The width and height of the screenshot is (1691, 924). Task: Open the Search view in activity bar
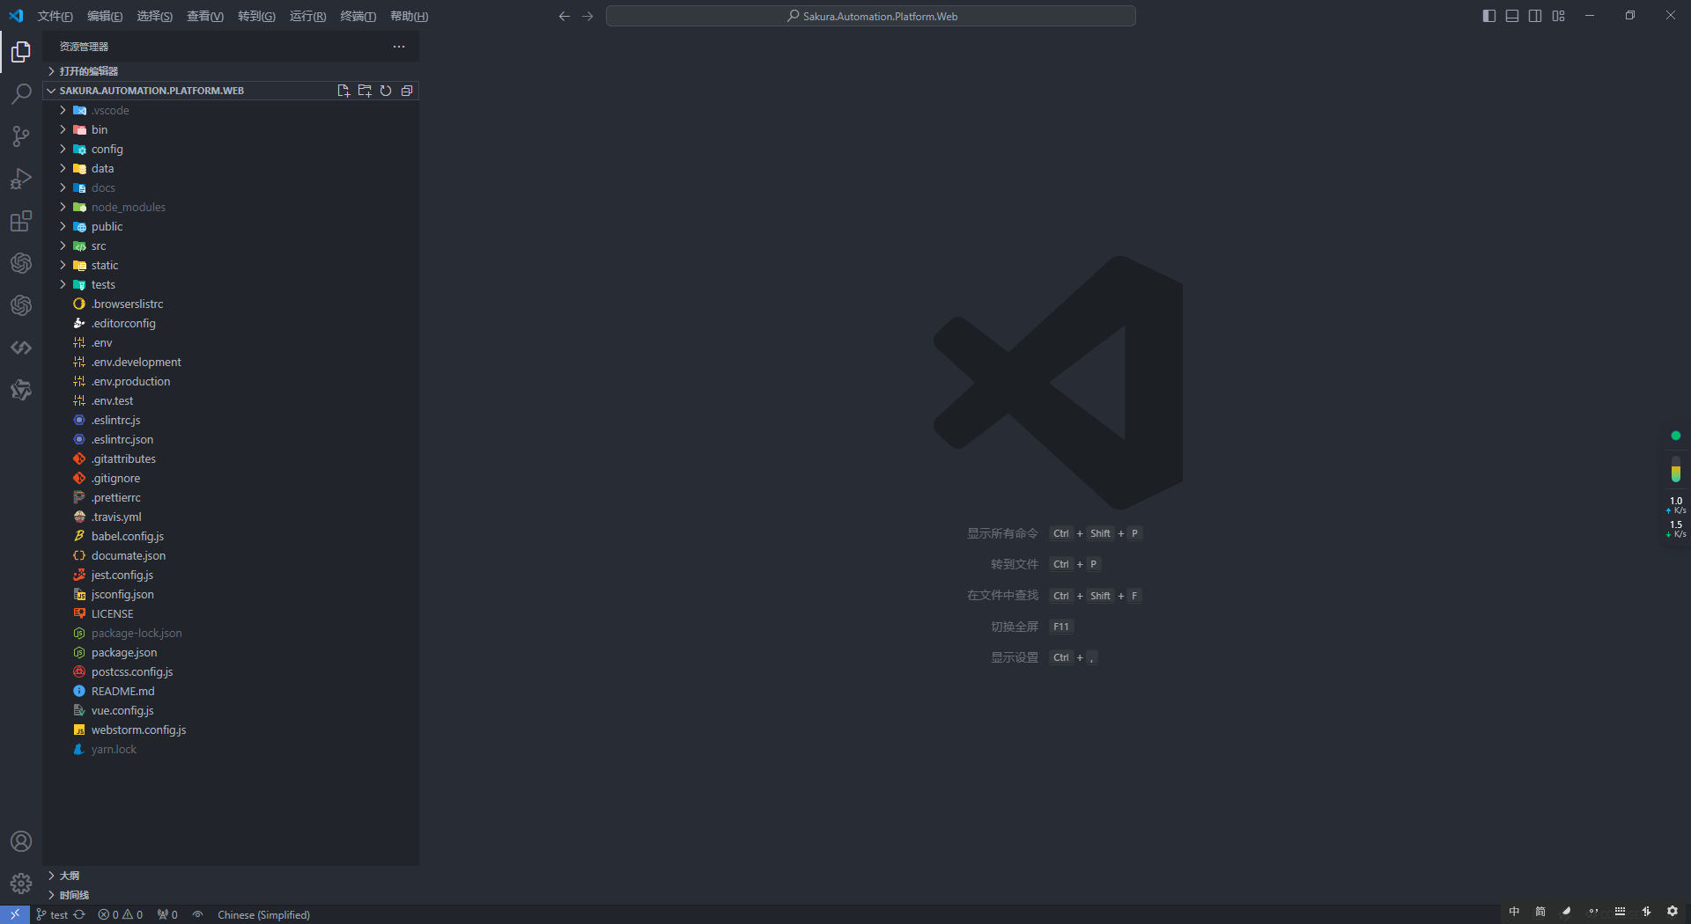(x=21, y=94)
